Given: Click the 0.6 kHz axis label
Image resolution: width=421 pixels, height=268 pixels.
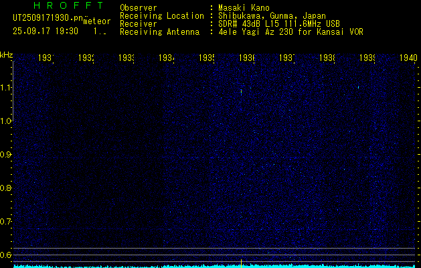Looking at the screenshot, I should coord(6,255).
